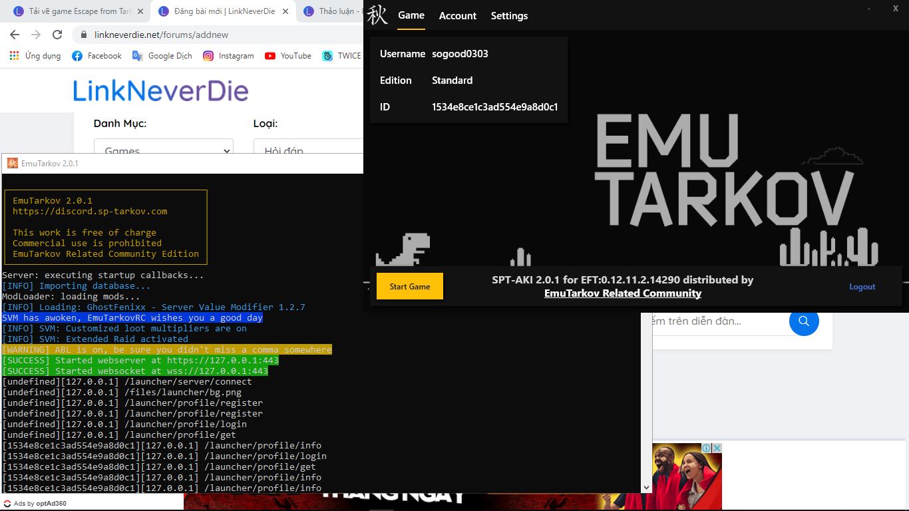
Task: Click the console scrollbar down arrow
Action: [x=645, y=487]
